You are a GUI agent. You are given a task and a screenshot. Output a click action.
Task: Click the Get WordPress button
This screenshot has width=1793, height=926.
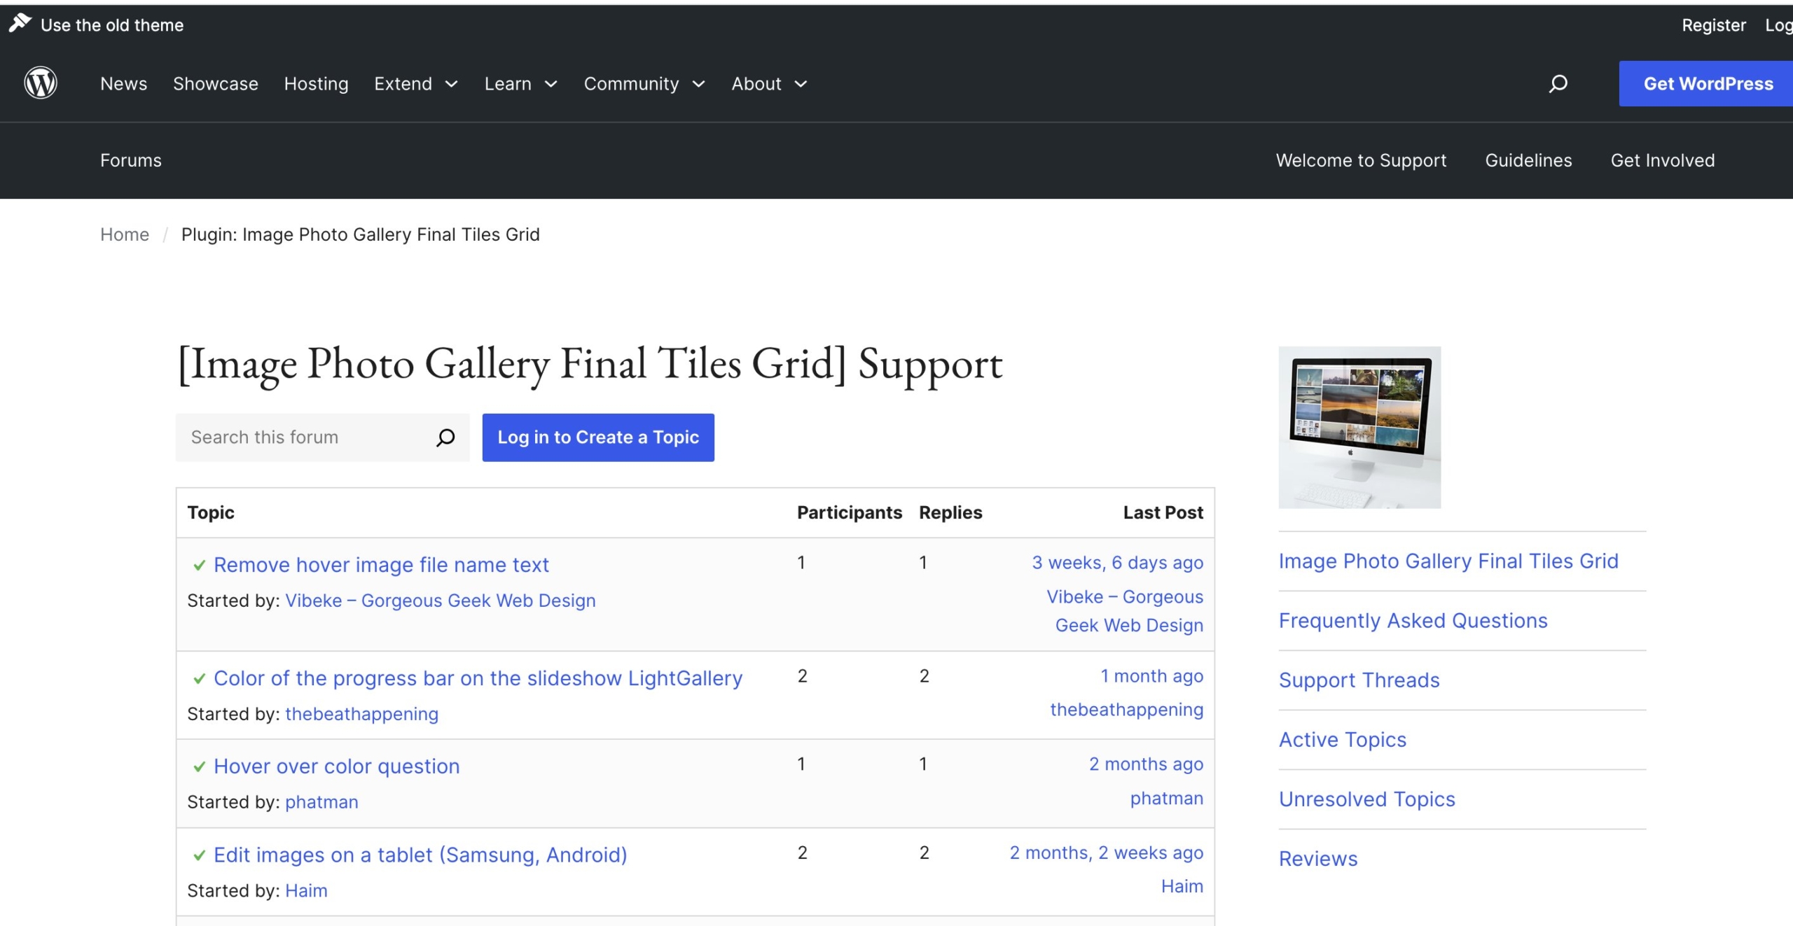tap(1706, 84)
